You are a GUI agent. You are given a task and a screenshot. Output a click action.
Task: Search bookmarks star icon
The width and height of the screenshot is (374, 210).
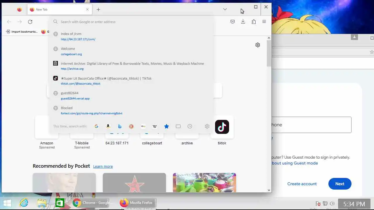(167, 126)
